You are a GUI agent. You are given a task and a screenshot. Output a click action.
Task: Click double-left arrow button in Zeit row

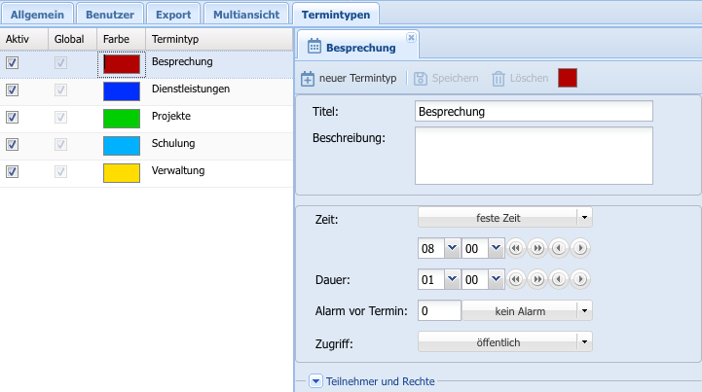coord(516,248)
